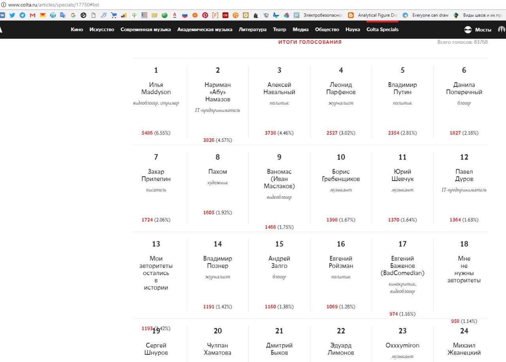The image size is (506, 362).
Task: Open the Google Translate bookmark
Action: (x=63, y=15)
